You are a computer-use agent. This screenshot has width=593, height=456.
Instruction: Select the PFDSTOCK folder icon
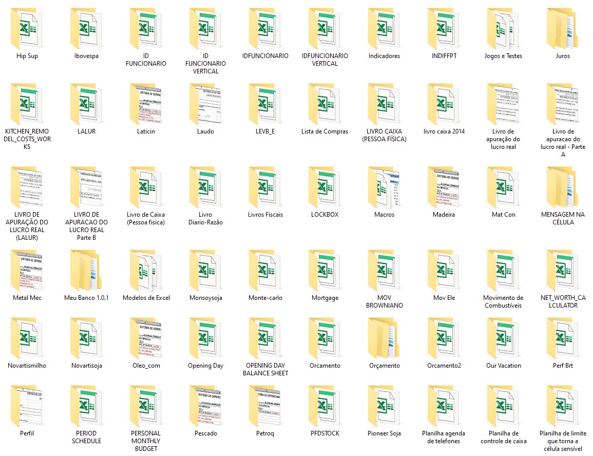pyautogui.click(x=324, y=406)
